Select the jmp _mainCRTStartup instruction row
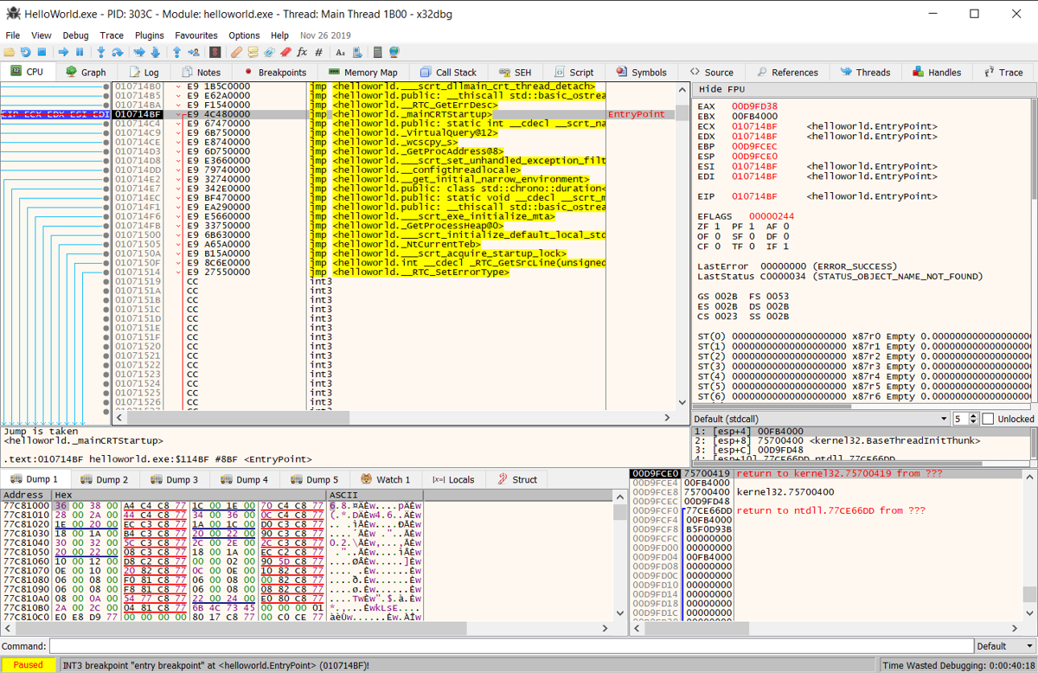 [x=394, y=114]
